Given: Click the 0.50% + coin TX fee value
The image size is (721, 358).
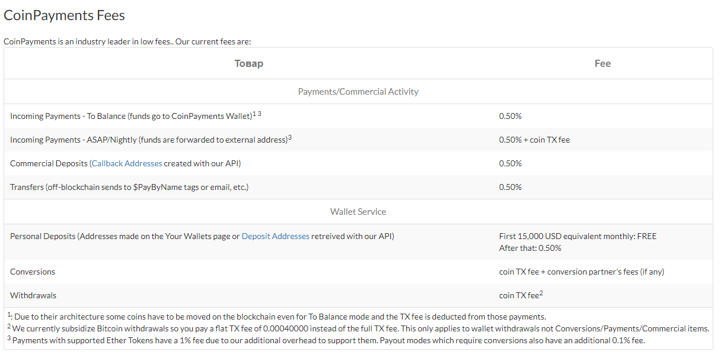Looking at the screenshot, I should [534, 140].
